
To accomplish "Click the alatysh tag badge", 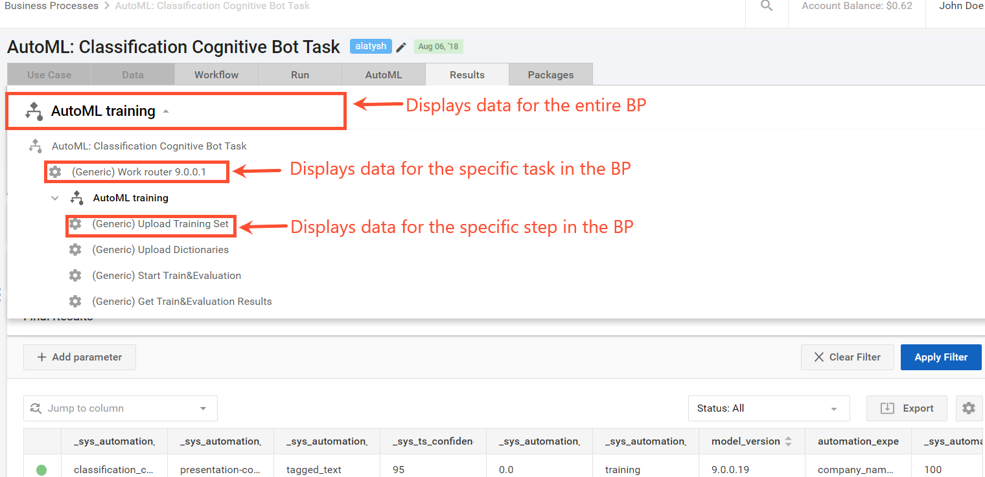I will tap(371, 47).
